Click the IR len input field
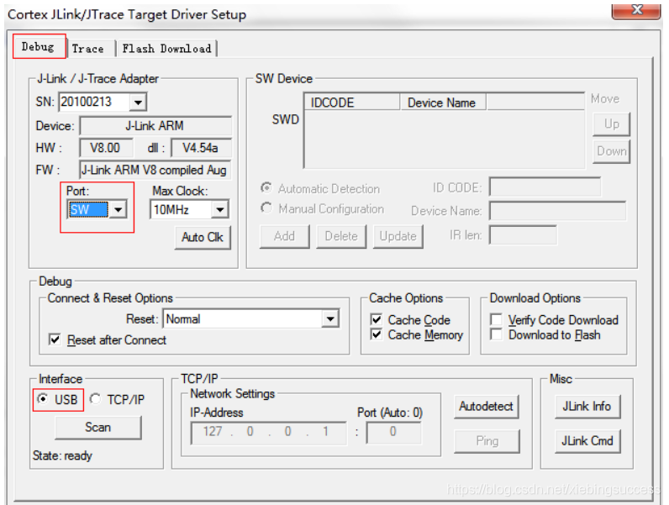The height and width of the screenshot is (505, 669). point(523,235)
